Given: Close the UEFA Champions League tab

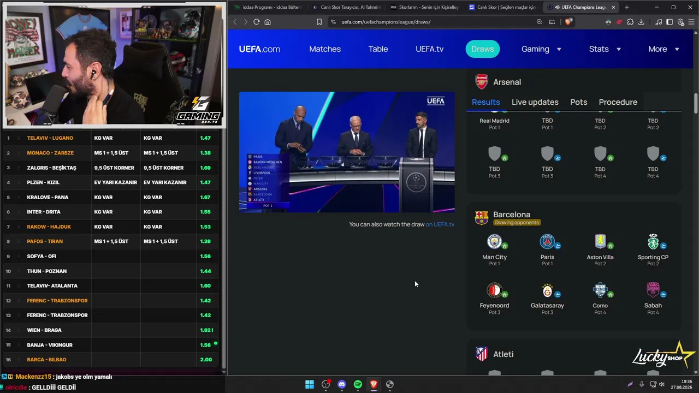Looking at the screenshot, I should (613, 7).
